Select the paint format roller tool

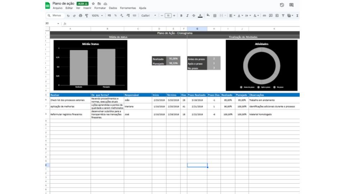87,16
